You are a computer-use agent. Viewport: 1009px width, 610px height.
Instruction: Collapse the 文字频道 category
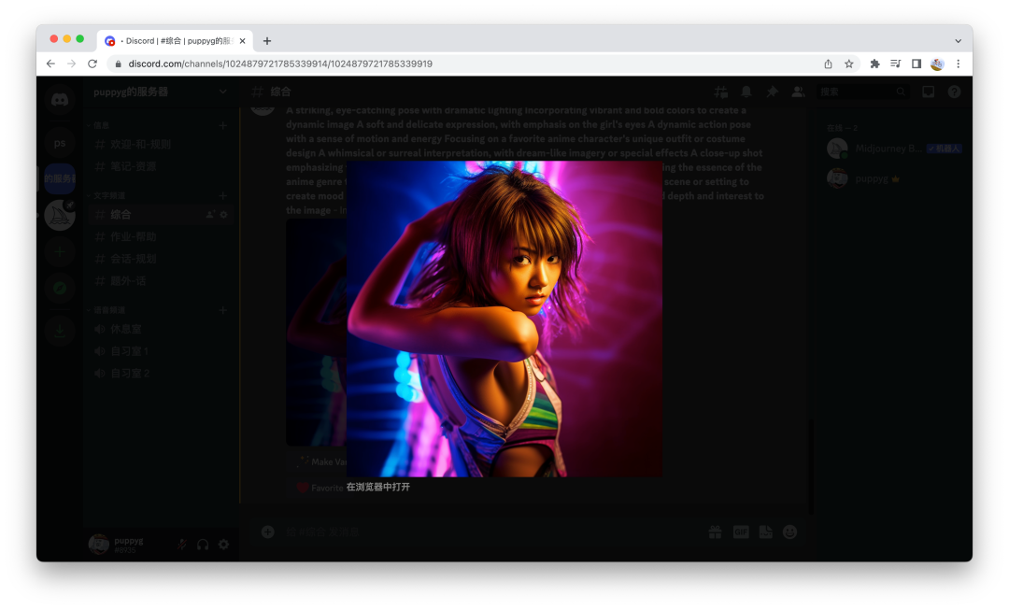tap(110, 195)
